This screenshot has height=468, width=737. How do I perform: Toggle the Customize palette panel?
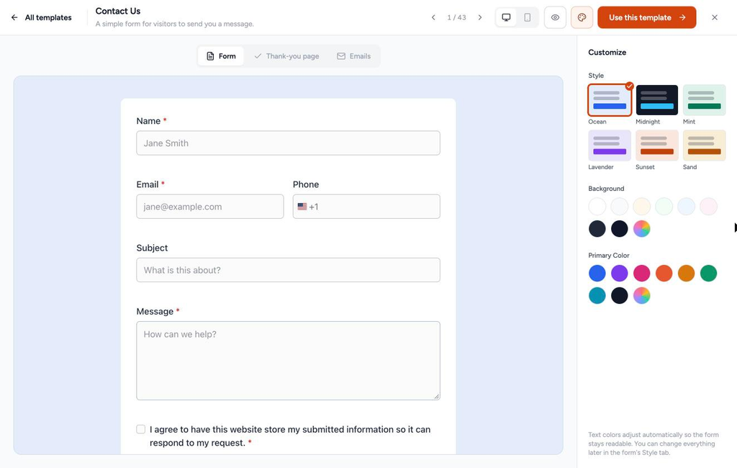point(582,17)
